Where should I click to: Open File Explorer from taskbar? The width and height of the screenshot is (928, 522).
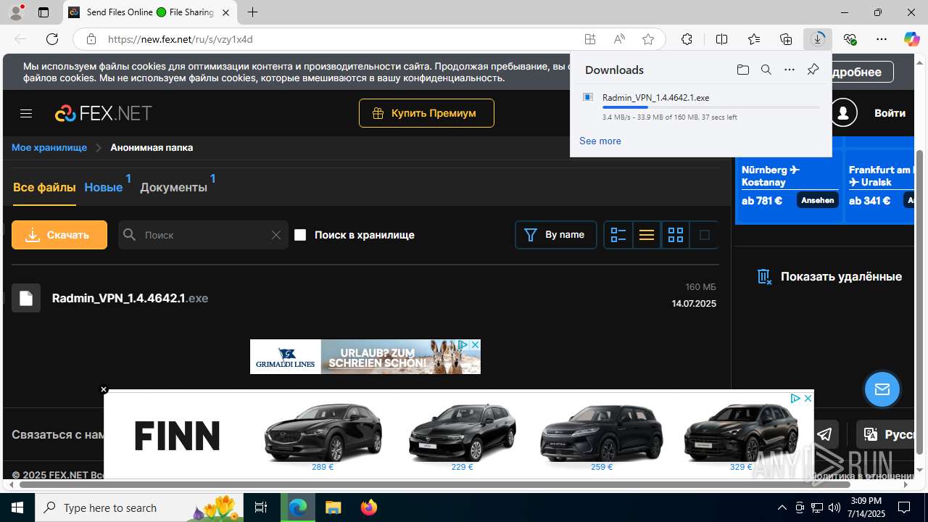pyautogui.click(x=333, y=507)
